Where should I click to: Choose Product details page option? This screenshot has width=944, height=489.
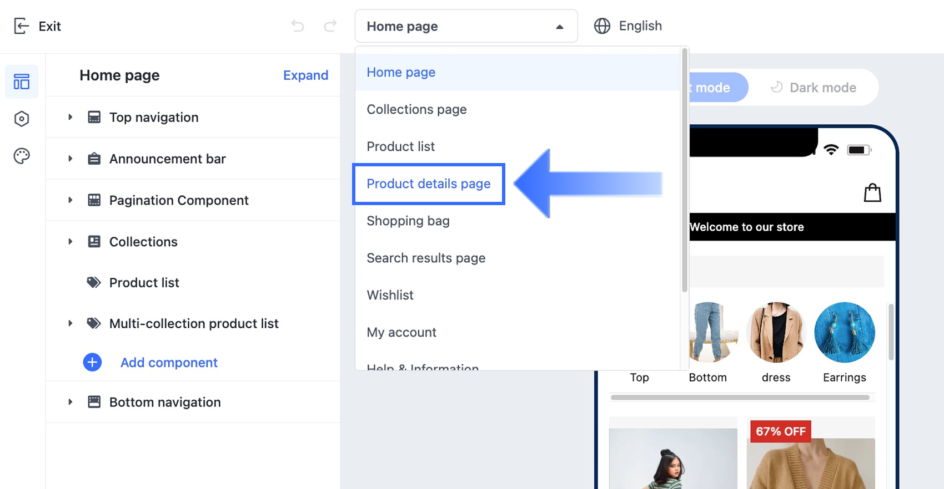429,184
